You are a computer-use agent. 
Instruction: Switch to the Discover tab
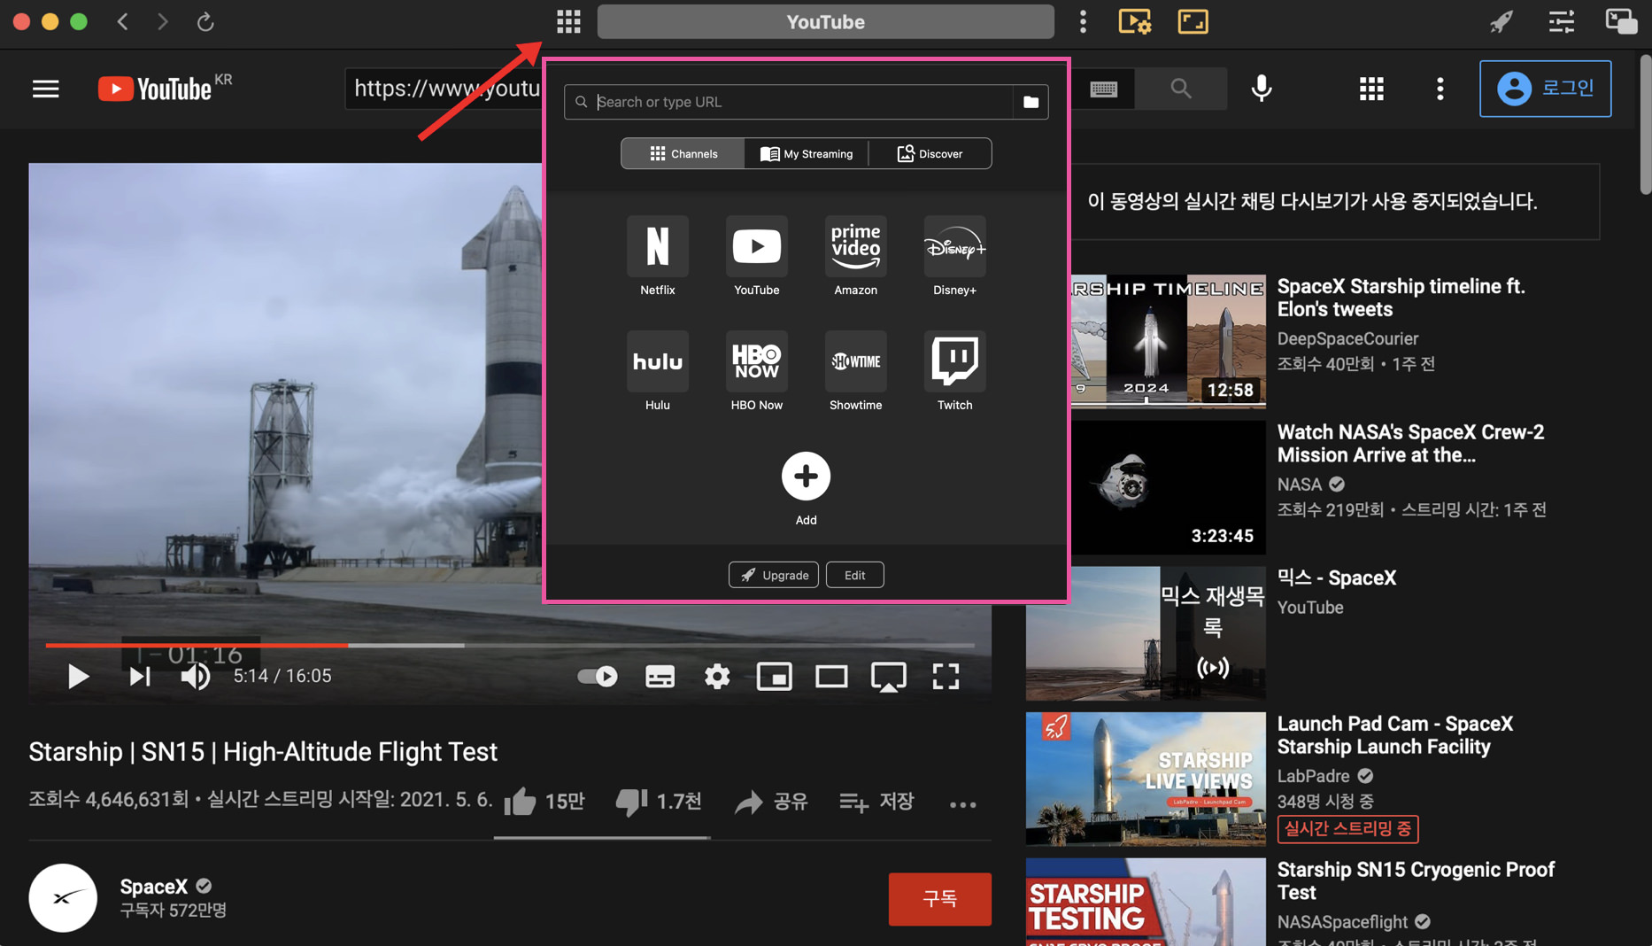[x=930, y=153]
